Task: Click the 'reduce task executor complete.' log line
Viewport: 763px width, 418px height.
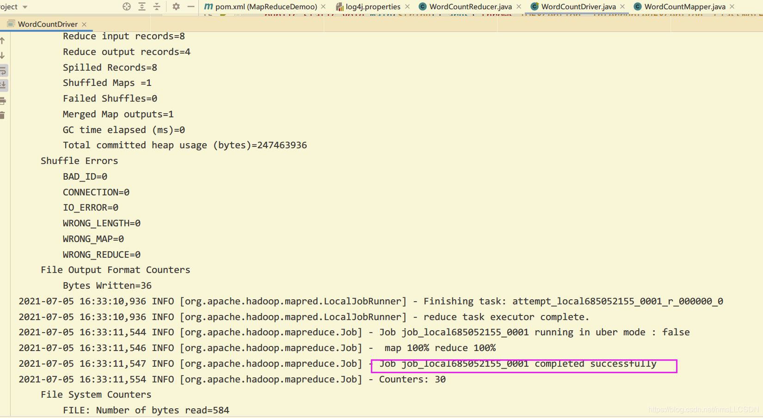Action: tap(304, 317)
